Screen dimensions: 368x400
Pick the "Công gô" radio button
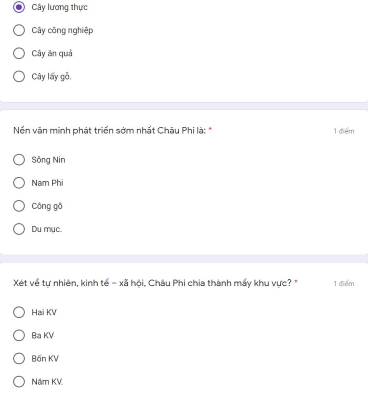(19, 206)
